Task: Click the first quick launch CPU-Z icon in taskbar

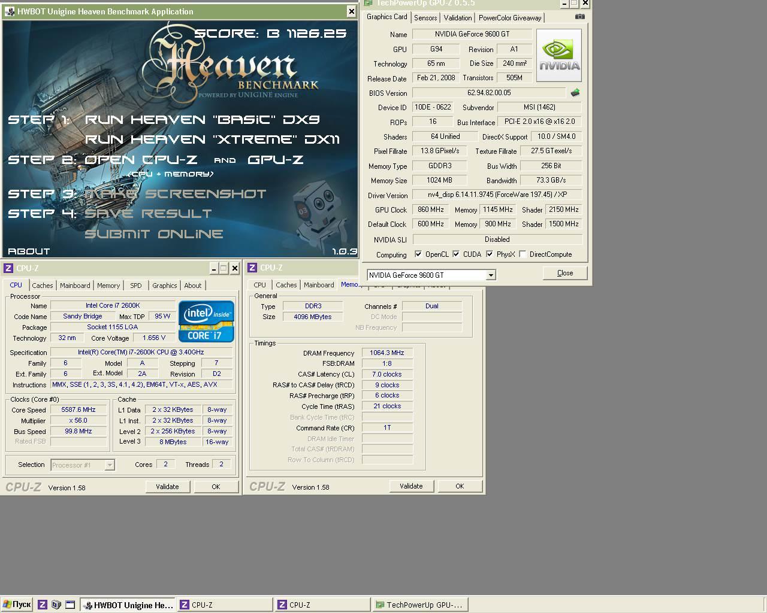Action: [x=42, y=605]
